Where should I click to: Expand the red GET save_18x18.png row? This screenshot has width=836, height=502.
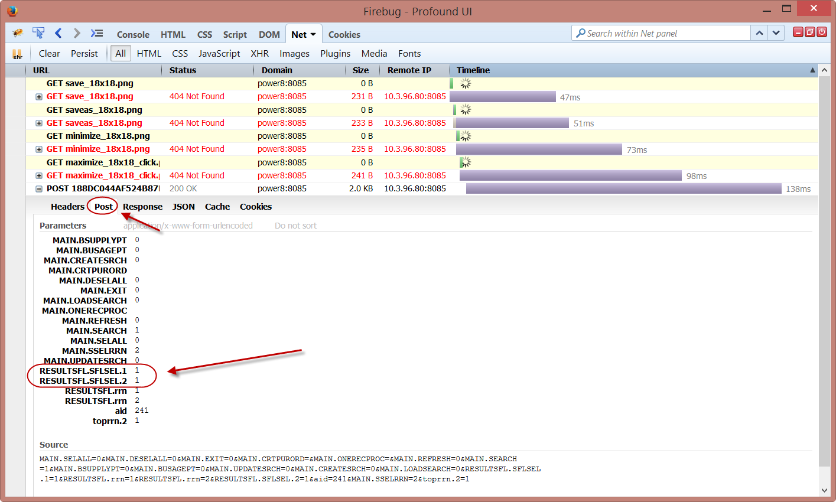point(39,97)
